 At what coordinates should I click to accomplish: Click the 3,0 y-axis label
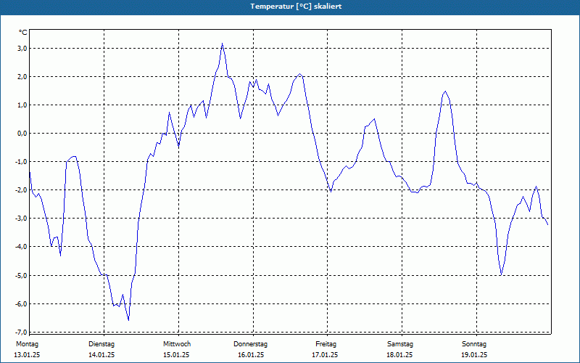pyautogui.click(x=22, y=49)
